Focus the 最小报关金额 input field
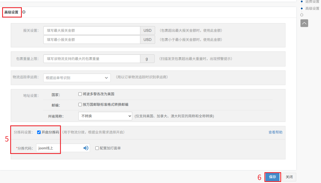The image size is (321, 183). tap(92, 40)
